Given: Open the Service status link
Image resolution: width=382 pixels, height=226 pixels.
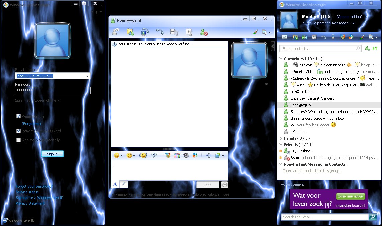Looking at the screenshot, I should (27, 192).
